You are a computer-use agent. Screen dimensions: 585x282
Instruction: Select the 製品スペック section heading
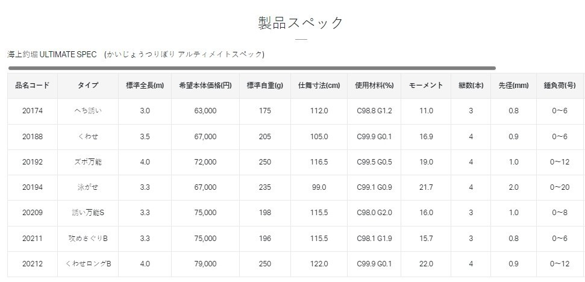[x=300, y=23]
